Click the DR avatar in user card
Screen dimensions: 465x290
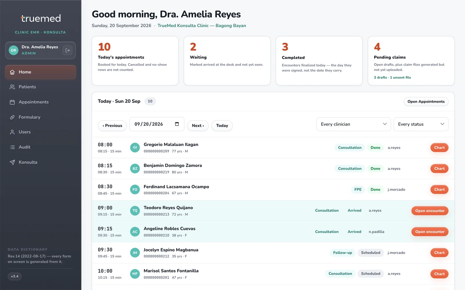coord(14,50)
